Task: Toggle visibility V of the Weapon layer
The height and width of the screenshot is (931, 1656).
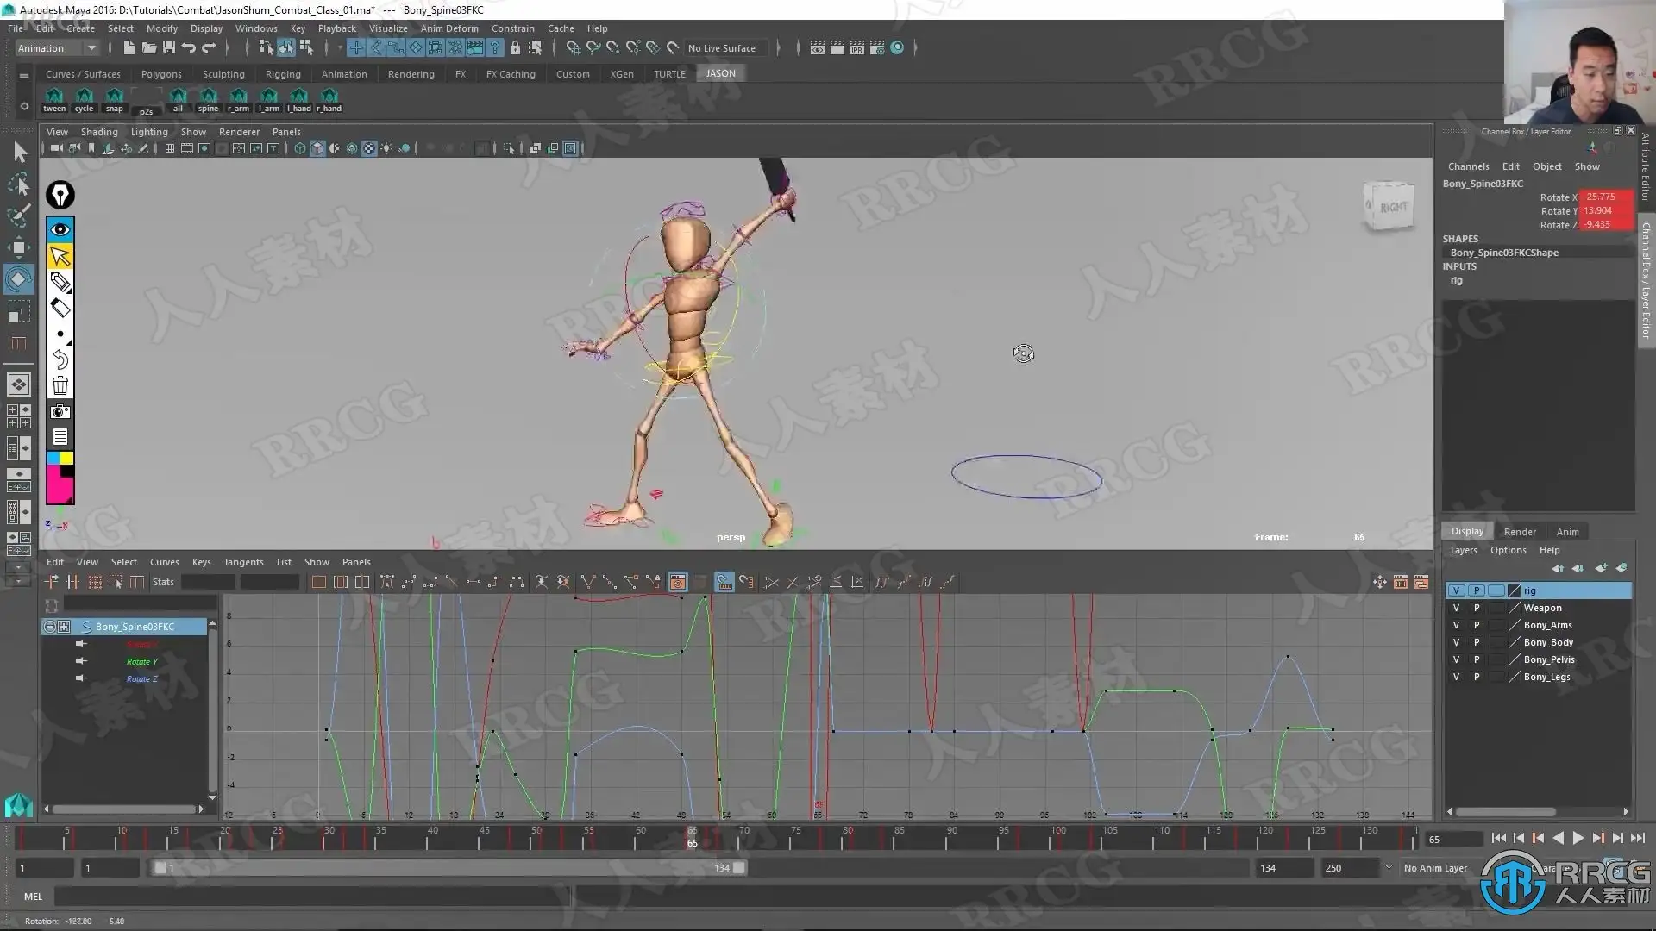Action: (1456, 608)
